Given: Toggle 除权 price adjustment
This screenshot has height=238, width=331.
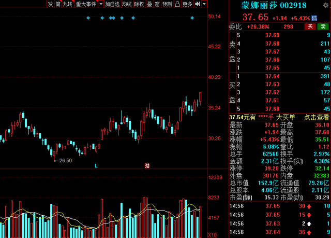Looking at the screenshot, I should [139, 4].
